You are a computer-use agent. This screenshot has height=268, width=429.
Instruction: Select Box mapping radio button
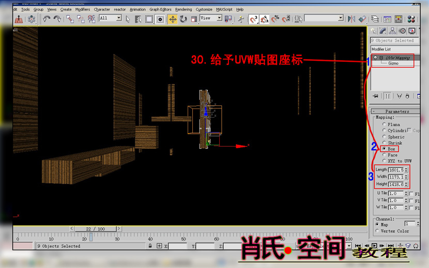tap(384, 149)
